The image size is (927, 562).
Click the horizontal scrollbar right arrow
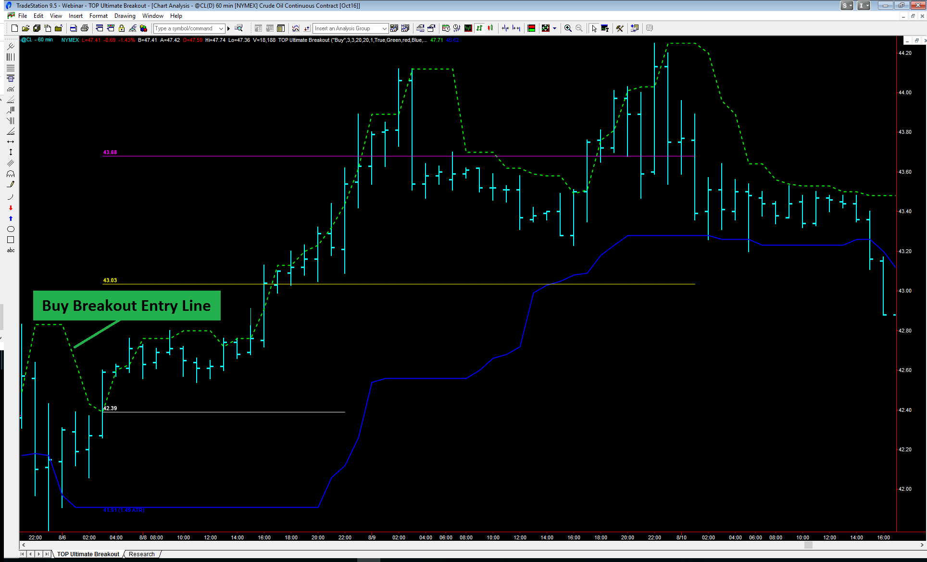[922, 545]
